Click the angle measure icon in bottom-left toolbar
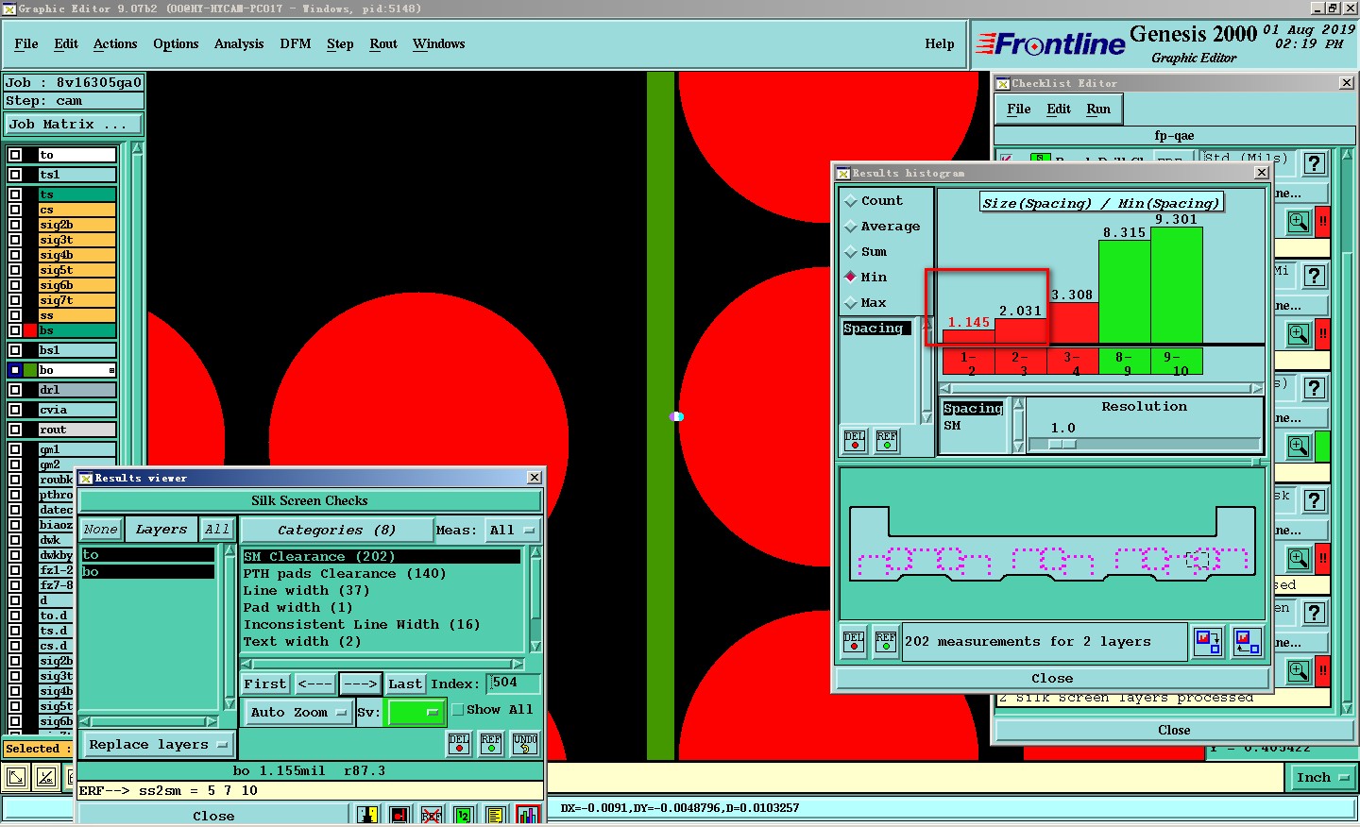The width and height of the screenshot is (1360, 827). click(46, 778)
